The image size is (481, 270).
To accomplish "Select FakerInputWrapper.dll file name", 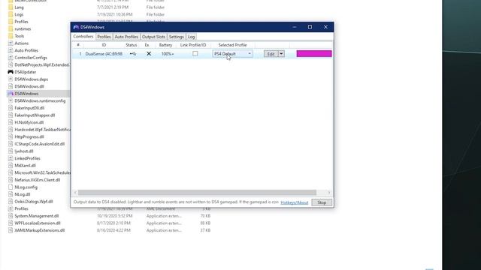I will tap(35, 115).
